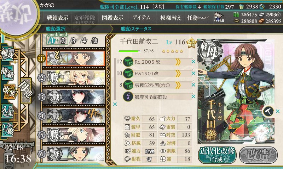Open the 図鑑表示 menu item

click(x=112, y=18)
